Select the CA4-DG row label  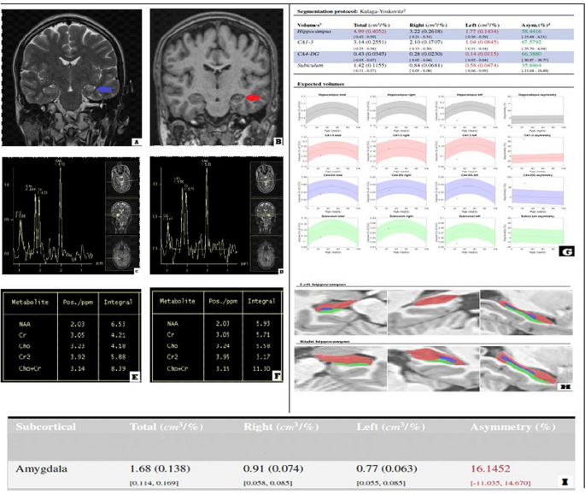click(x=308, y=54)
